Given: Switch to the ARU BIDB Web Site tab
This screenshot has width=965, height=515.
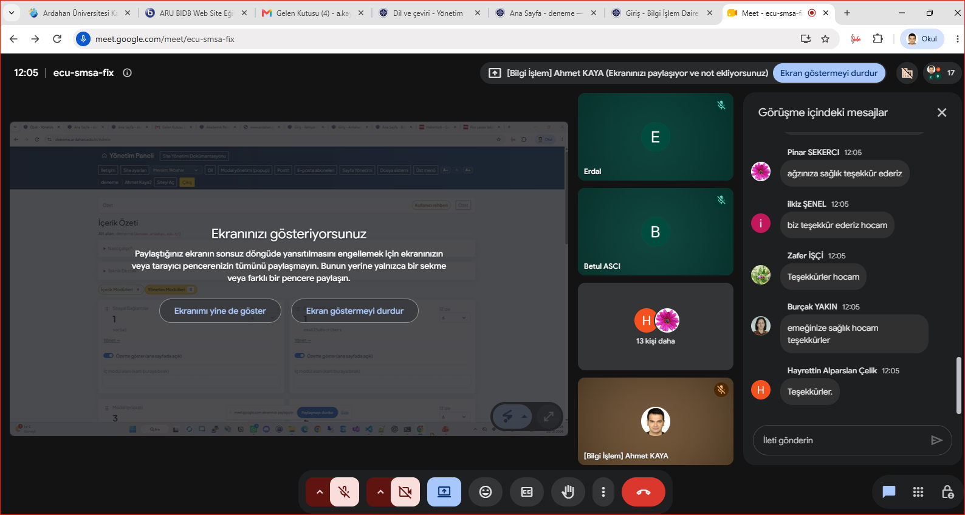Looking at the screenshot, I should [x=196, y=13].
